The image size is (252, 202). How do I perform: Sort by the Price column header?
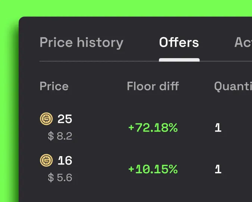click(54, 86)
